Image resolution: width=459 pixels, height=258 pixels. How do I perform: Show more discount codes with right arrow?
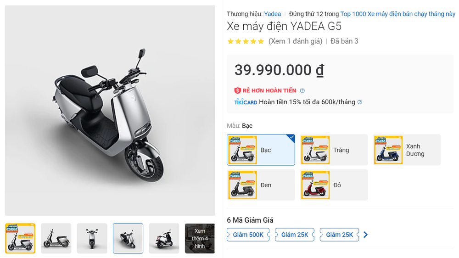[x=365, y=235]
